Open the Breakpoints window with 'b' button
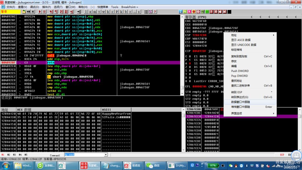302x170 pixels. pos(126,12)
